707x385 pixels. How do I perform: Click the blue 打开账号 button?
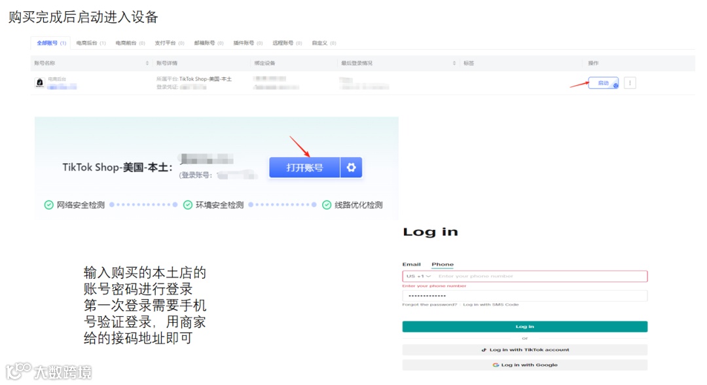[304, 168]
